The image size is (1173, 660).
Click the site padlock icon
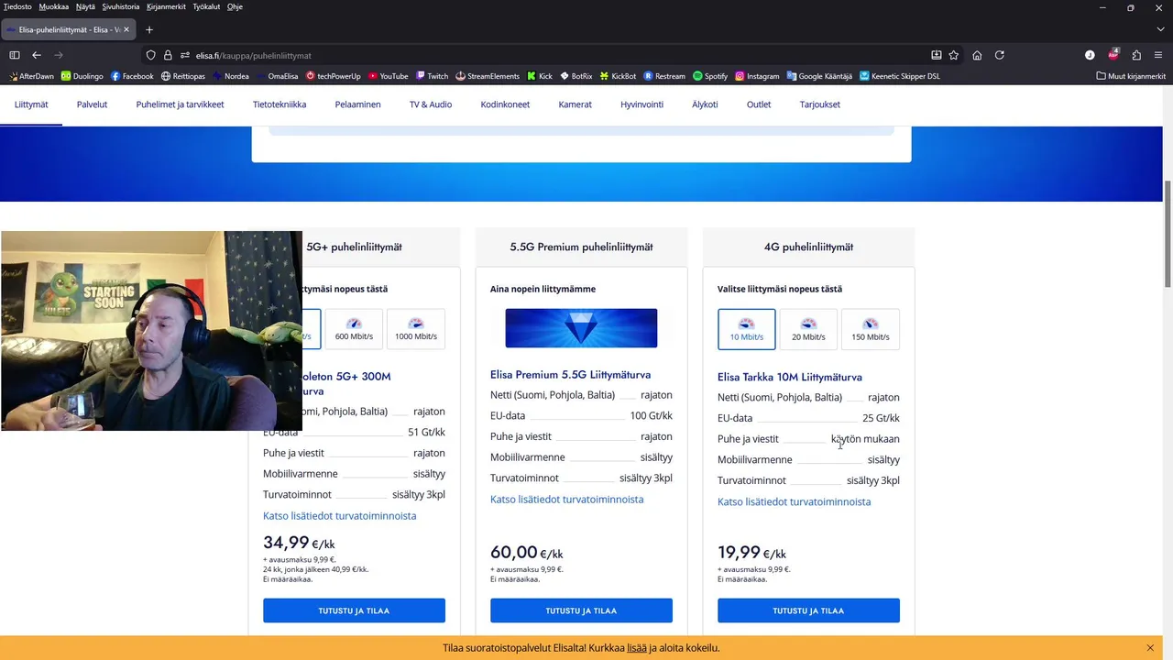[168, 55]
